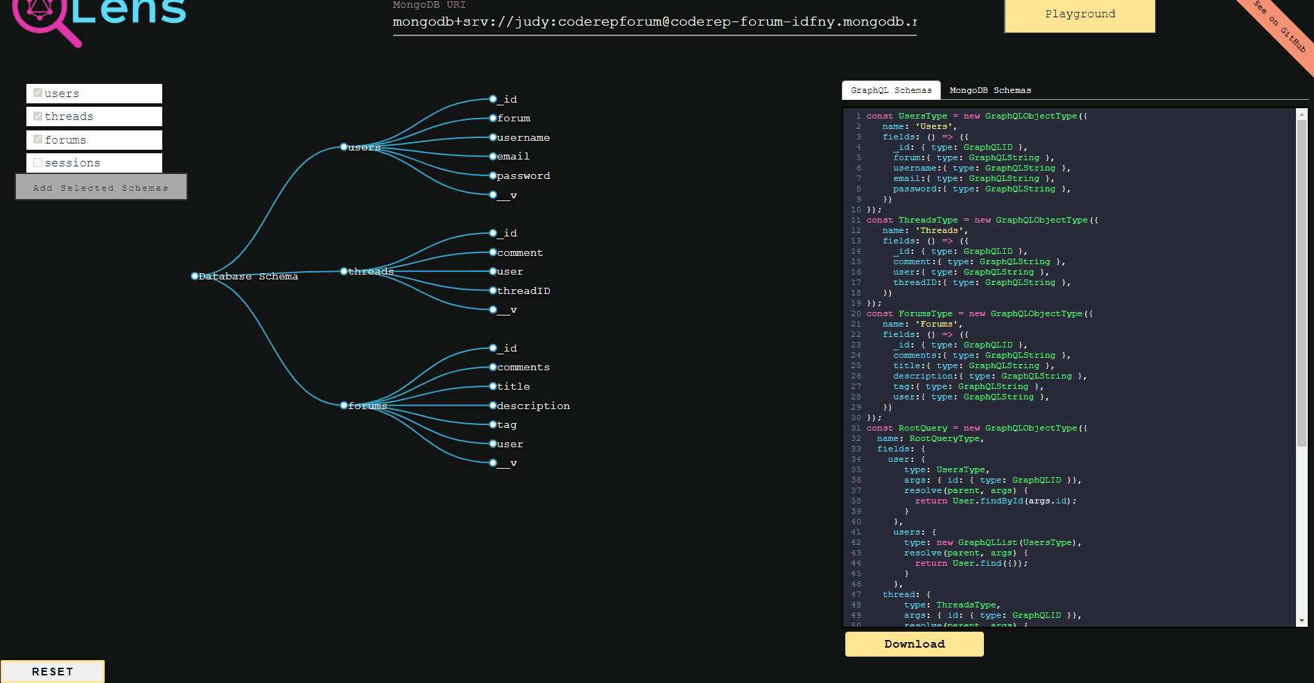1314x683 pixels.
Task: Collapse the threads node in the tree
Action: click(x=344, y=271)
